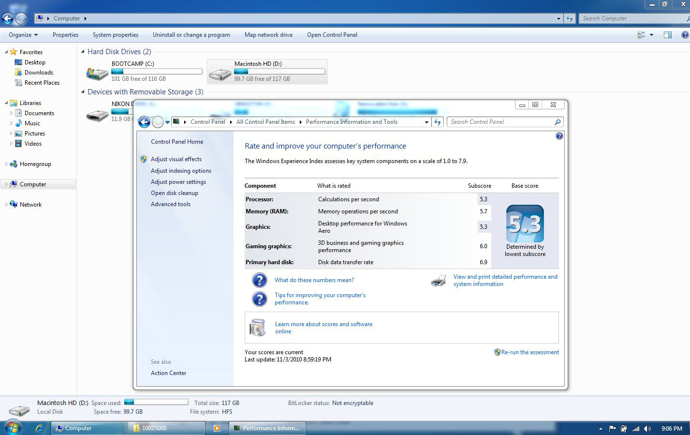Image resolution: width=690 pixels, height=435 pixels.
Task: Change view icon in Explorer toolbar
Action: click(x=641, y=35)
